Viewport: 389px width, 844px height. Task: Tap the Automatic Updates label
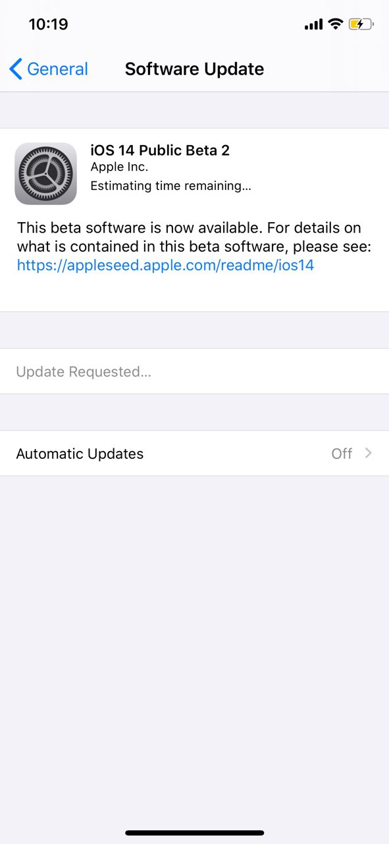[80, 454]
